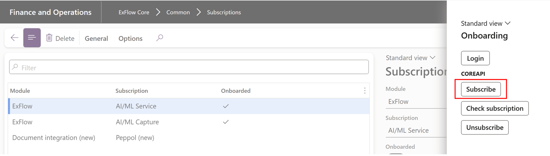
Task: Toggle the purple list view icon
Action: click(32, 38)
